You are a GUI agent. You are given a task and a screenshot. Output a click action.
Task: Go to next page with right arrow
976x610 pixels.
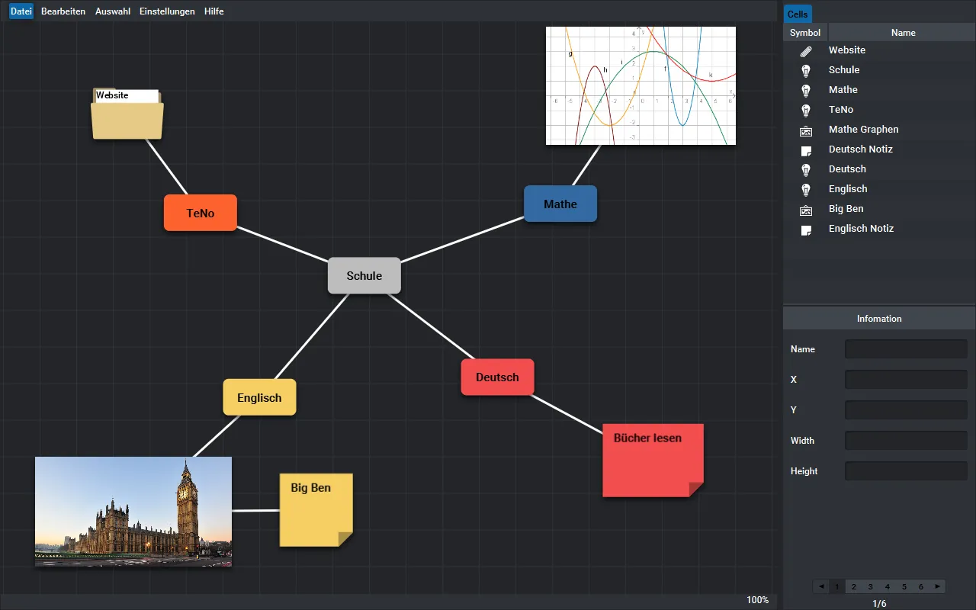click(x=938, y=586)
